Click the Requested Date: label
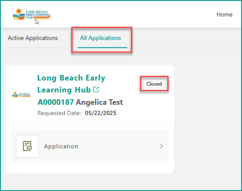Image resolution: width=242 pixels, height=191 pixels. coord(59,113)
